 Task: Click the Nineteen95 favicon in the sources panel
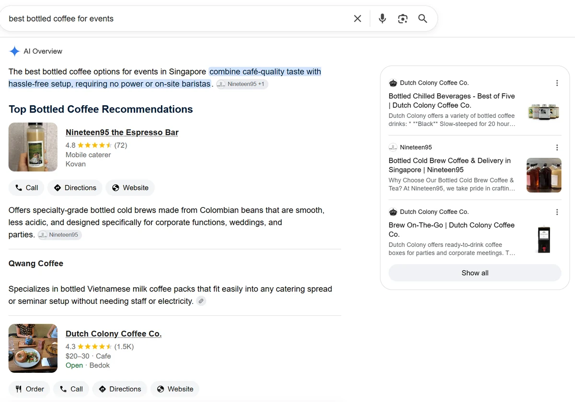point(393,147)
